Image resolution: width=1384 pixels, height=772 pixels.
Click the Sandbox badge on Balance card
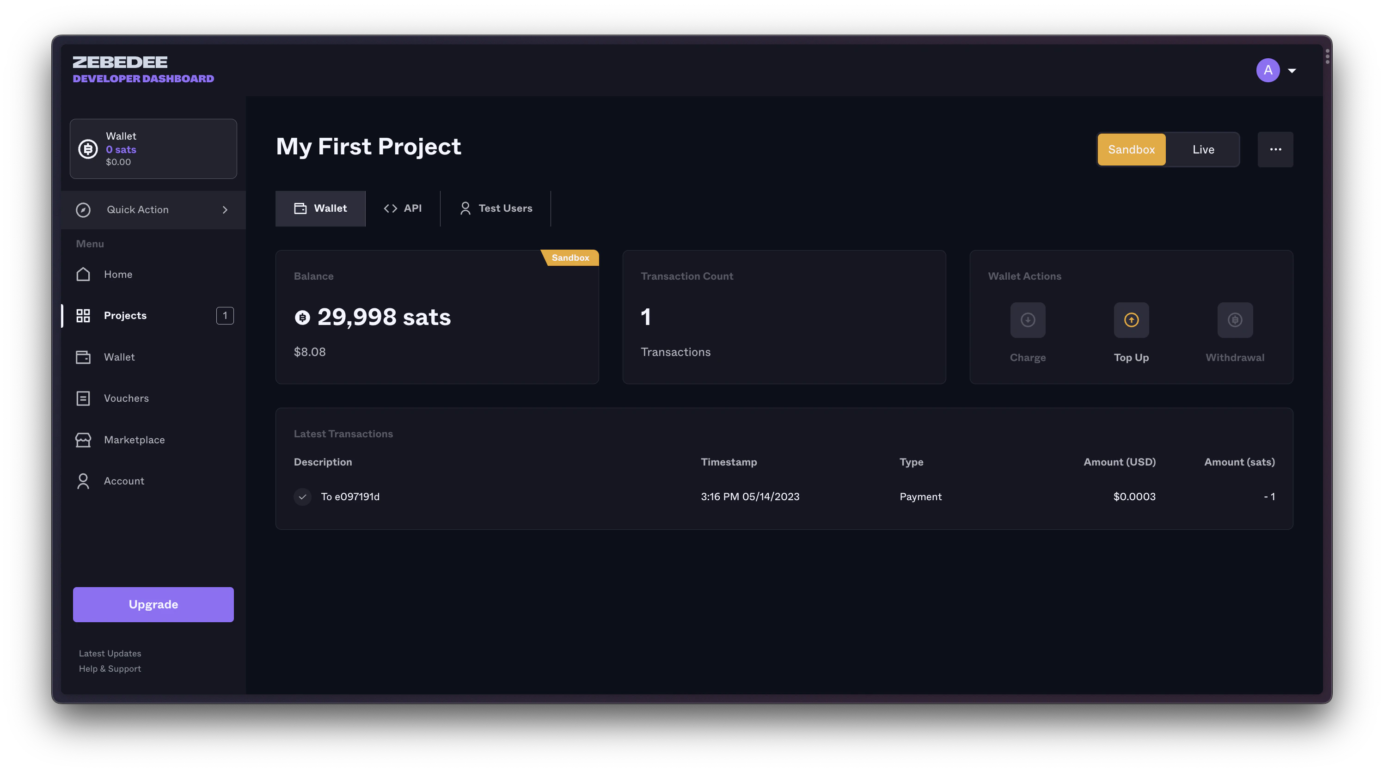(x=570, y=257)
